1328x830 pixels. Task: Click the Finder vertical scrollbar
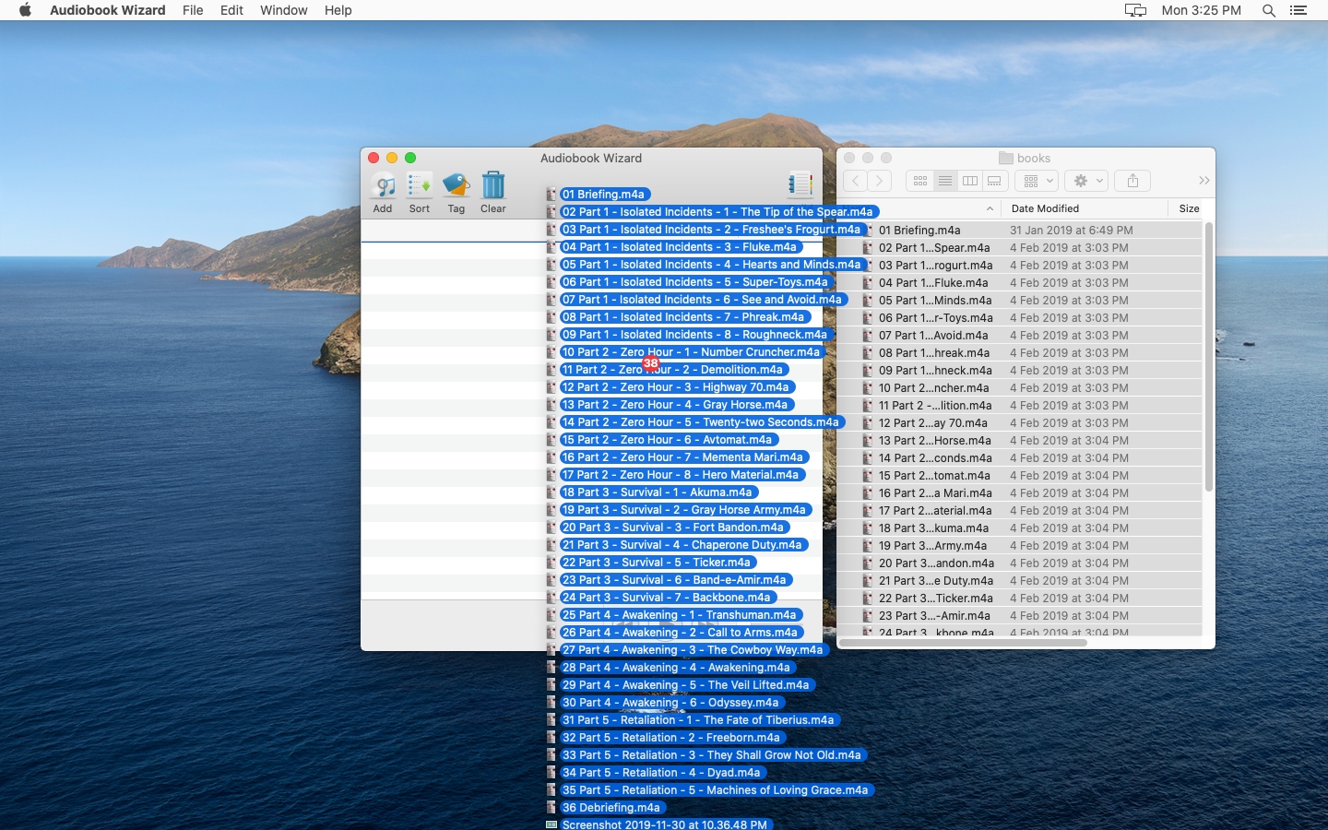click(1208, 357)
